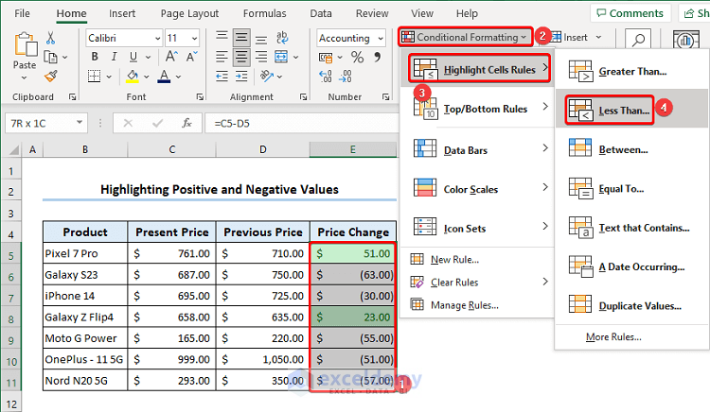The height and width of the screenshot is (412, 710).
Task: Click the Format Painter brush icon
Action: [51, 77]
